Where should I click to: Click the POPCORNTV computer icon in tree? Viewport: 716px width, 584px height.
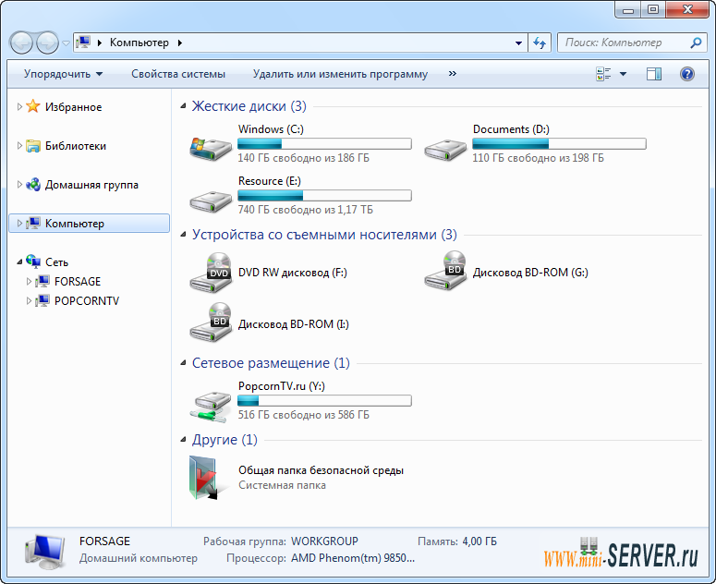pyautogui.click(x=42, y=300)
